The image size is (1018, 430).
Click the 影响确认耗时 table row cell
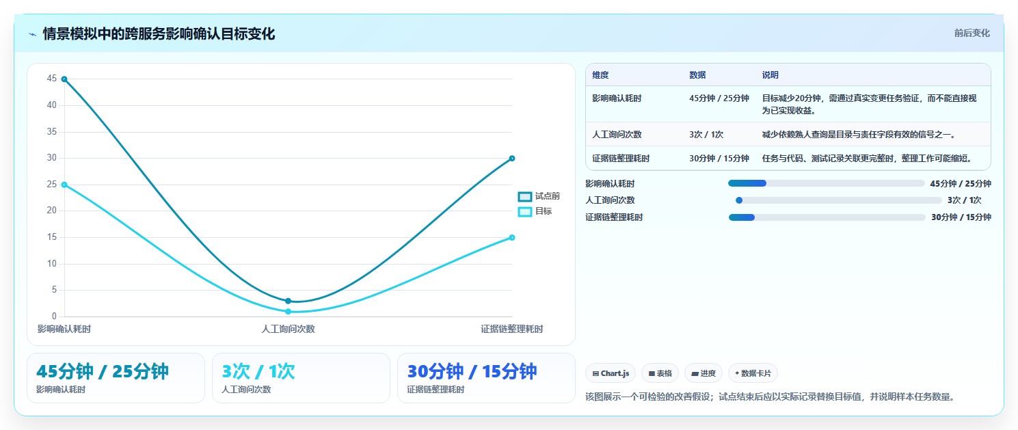617,98
